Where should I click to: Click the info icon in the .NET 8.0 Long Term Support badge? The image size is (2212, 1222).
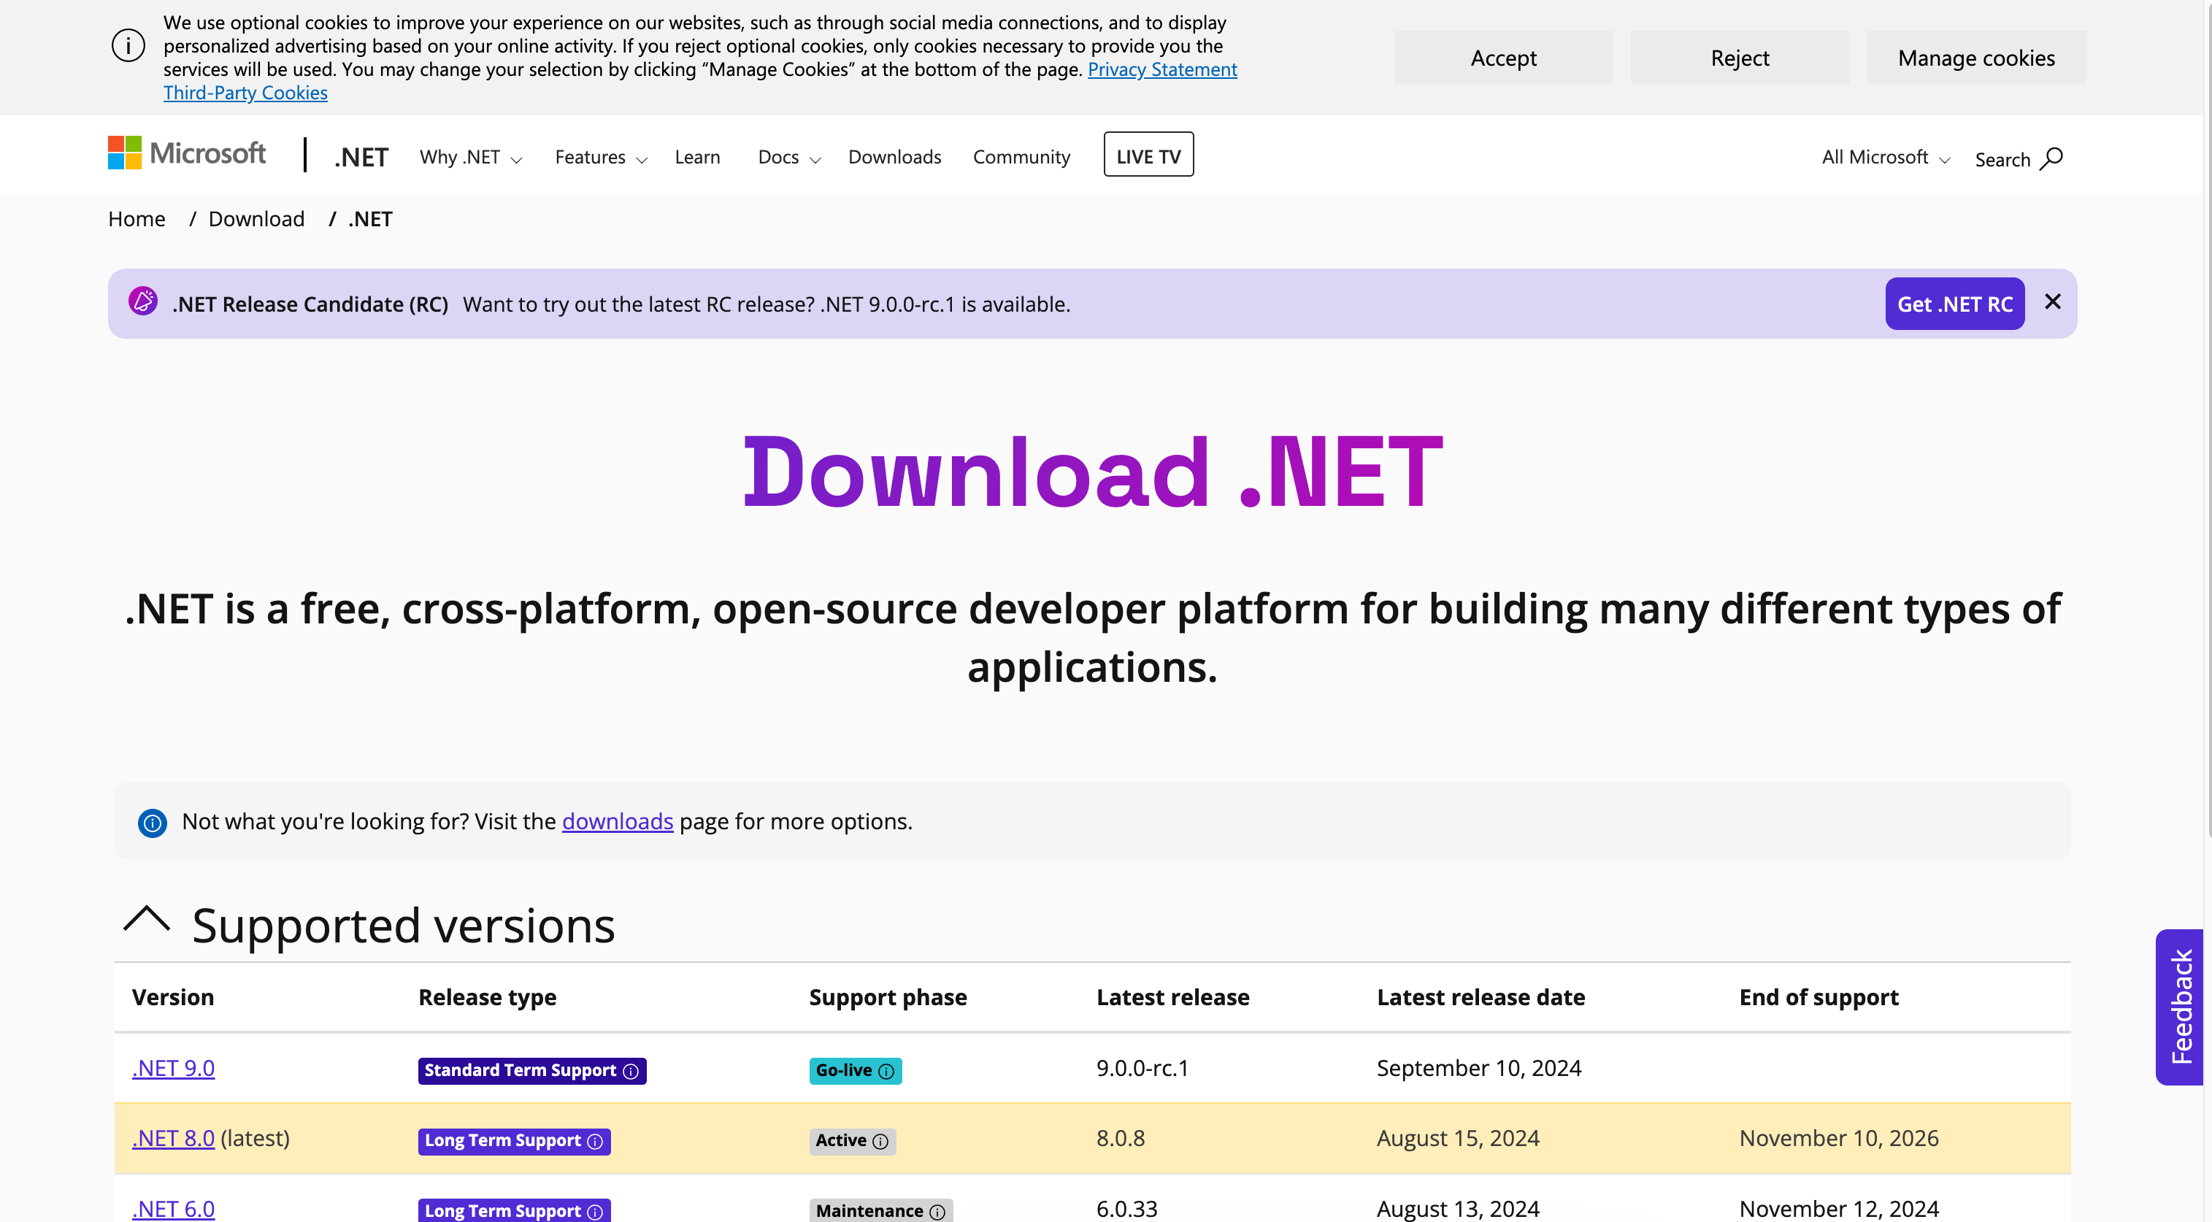tap(595, 1141)
